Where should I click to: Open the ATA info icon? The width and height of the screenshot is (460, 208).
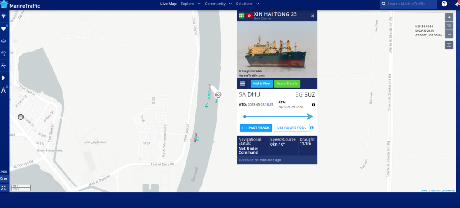[313, 105]
